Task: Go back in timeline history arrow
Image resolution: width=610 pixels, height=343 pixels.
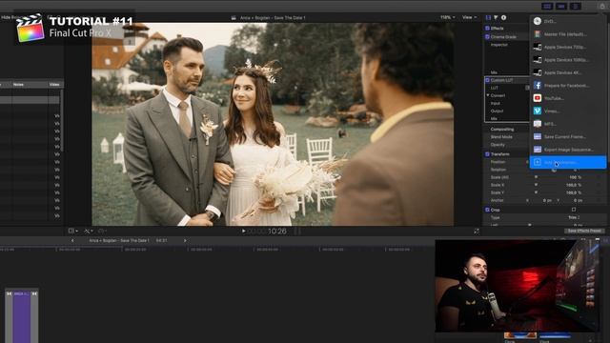Action: point(72,241)
